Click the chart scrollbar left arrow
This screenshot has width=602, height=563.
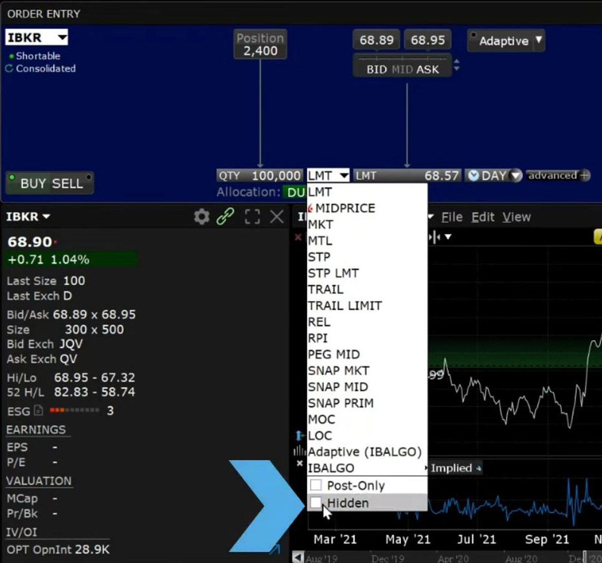(297, 557)
